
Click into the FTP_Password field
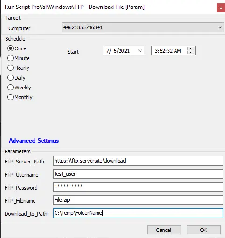pyautogui.click(x=138, y=187)
